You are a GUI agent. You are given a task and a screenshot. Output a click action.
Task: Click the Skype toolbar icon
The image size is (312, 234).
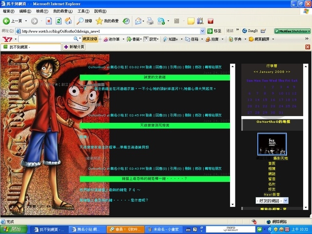161,21
